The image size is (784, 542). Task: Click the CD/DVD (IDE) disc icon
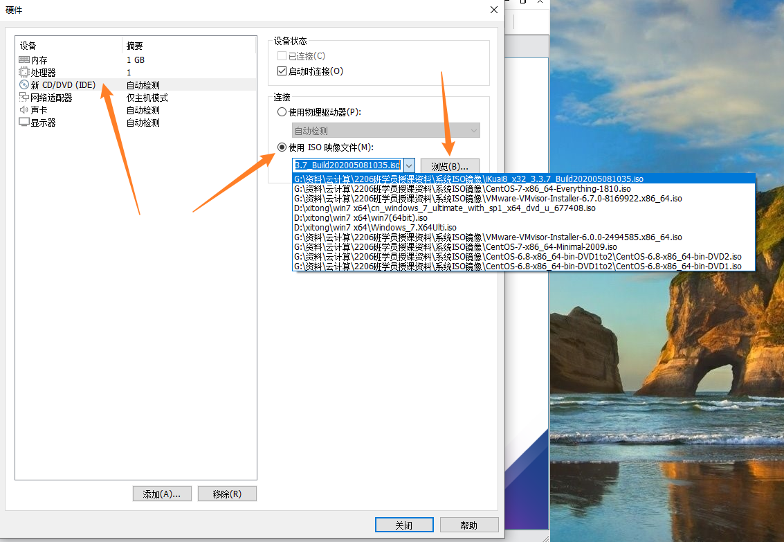pyautogui.click(x=24, y=85)
